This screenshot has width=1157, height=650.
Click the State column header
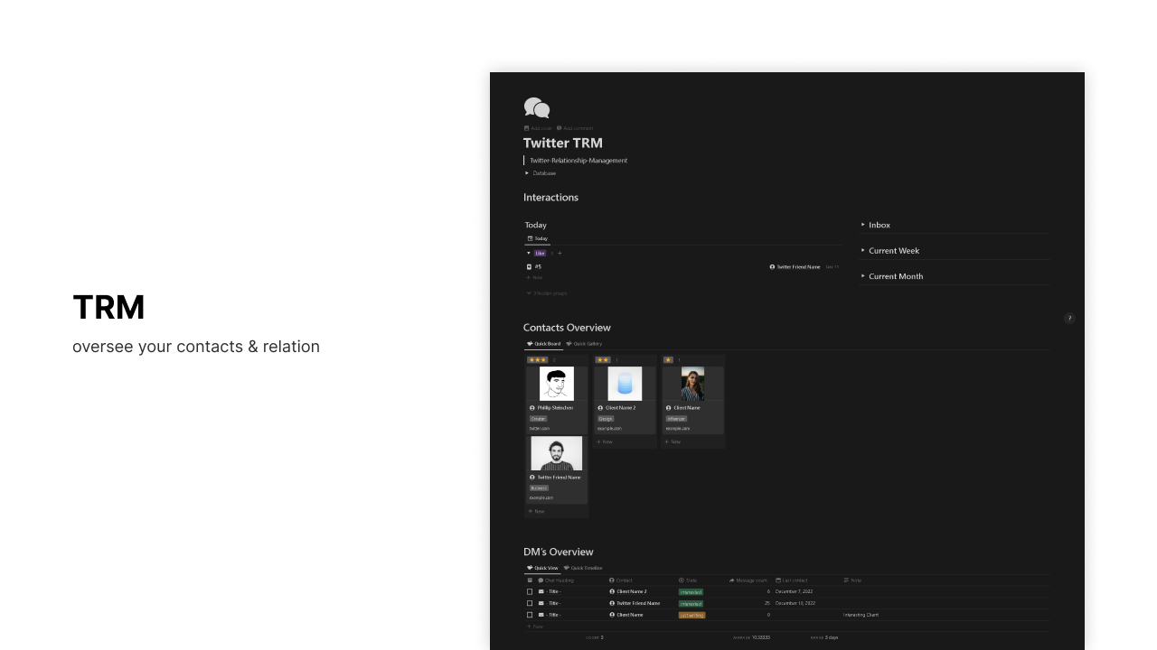(x=688, y=580)
